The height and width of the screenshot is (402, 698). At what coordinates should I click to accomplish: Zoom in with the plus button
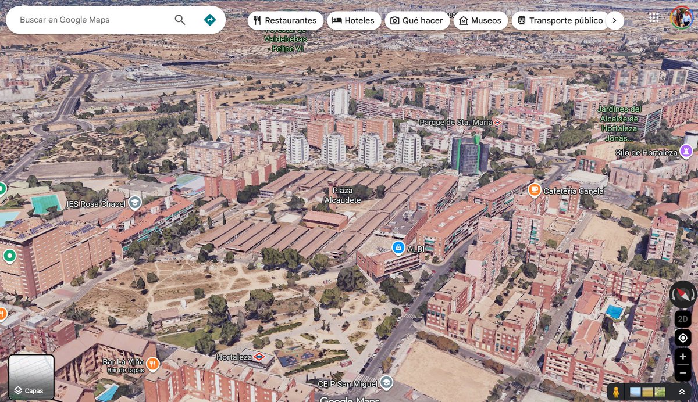pos(683,357)
